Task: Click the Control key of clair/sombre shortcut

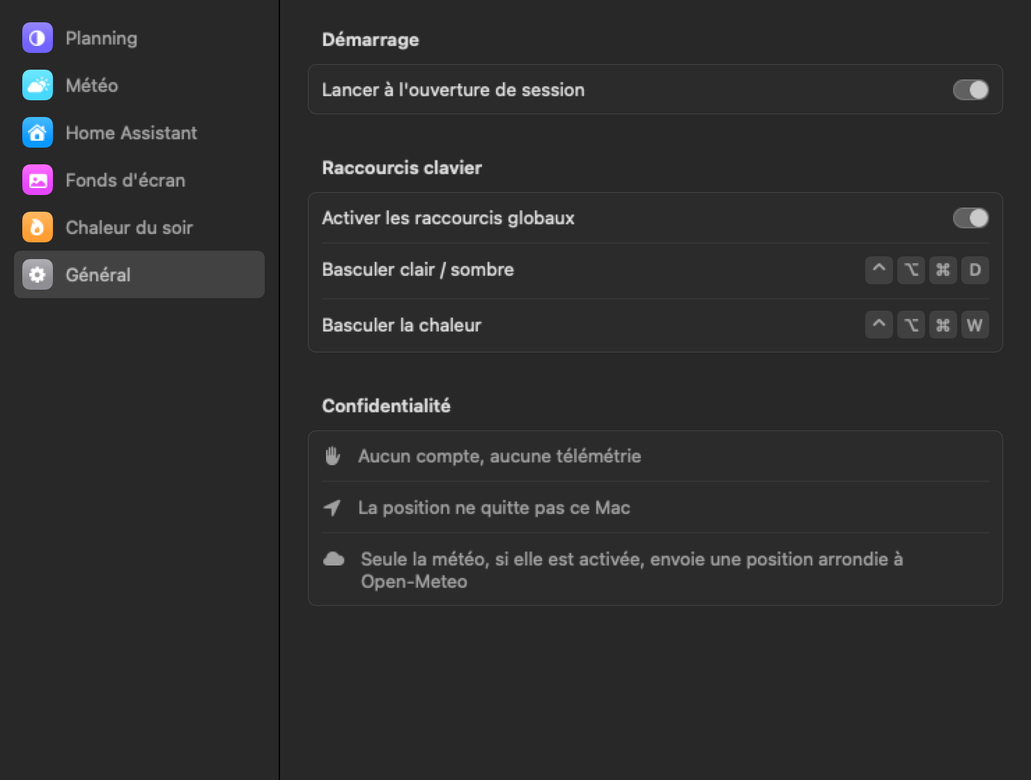Action: [879, 270]
